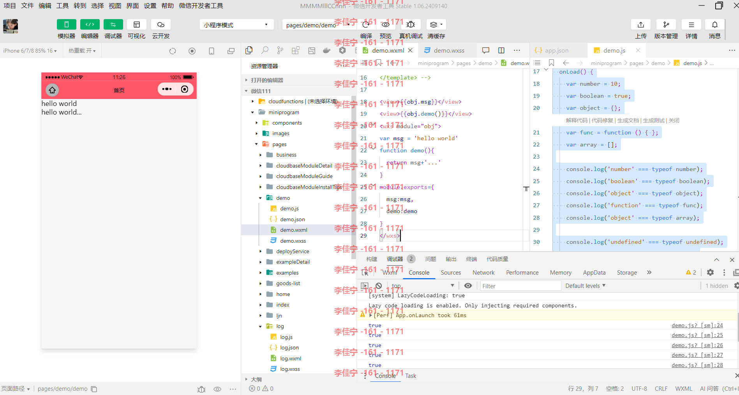
Task: Click the compile refresh icon
Action: point(366,25)
